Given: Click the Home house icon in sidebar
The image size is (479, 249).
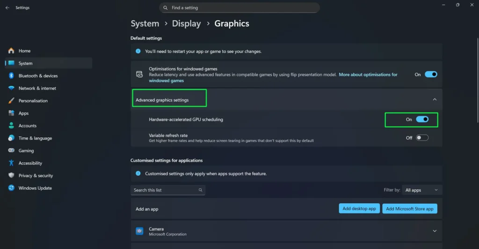Looking at the screenshot, I should click(11, 50).
